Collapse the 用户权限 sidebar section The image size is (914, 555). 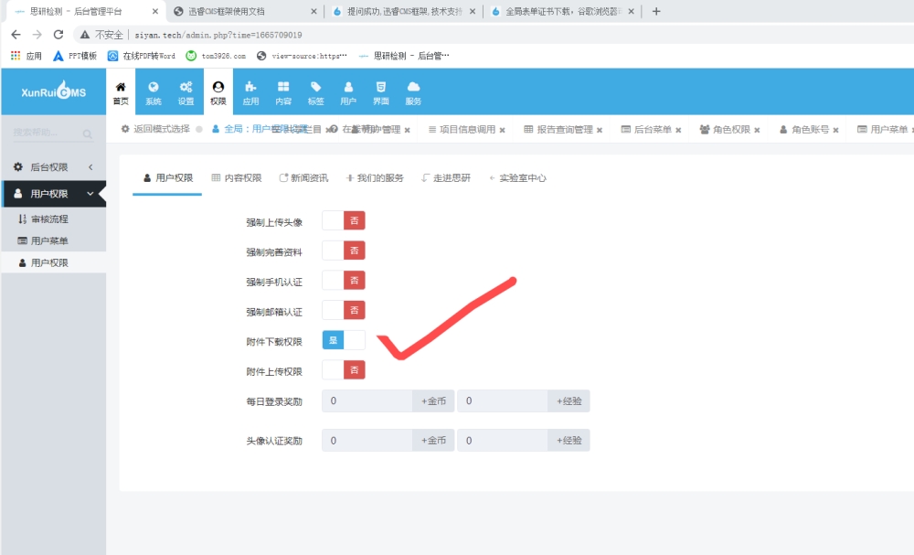(x=54, y=194)
